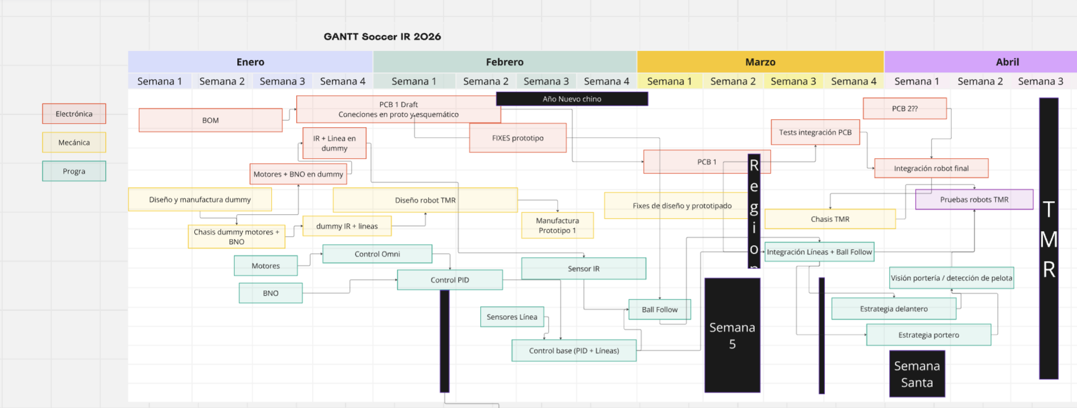Click 'Integración Líneas + Ball Follow' box

pyautogui.click(x=819, y=252)
